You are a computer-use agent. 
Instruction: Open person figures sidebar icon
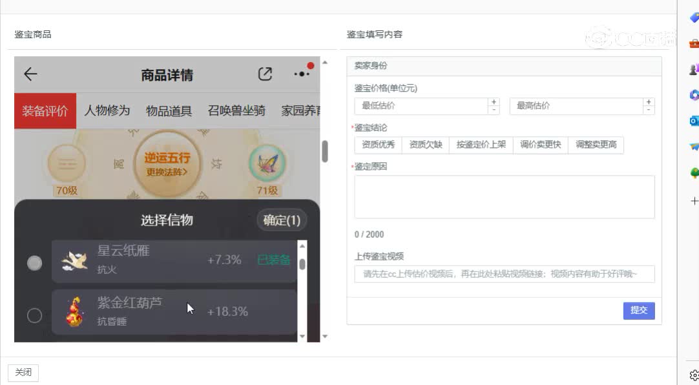click(694, 69)
